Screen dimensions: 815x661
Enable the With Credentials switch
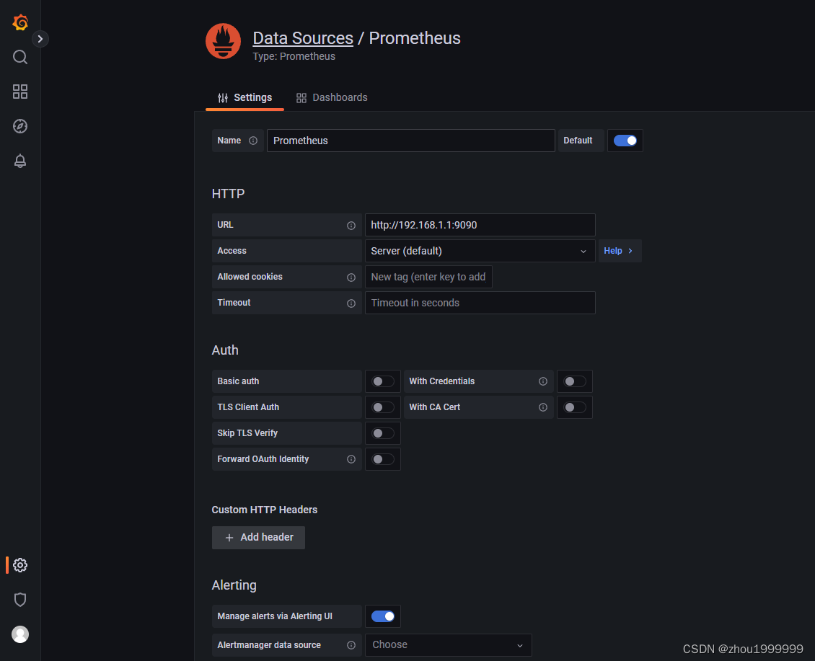pyautogui.click(x=575, y=381)
